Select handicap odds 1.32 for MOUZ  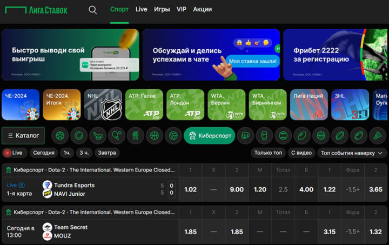tap(375, 231)
